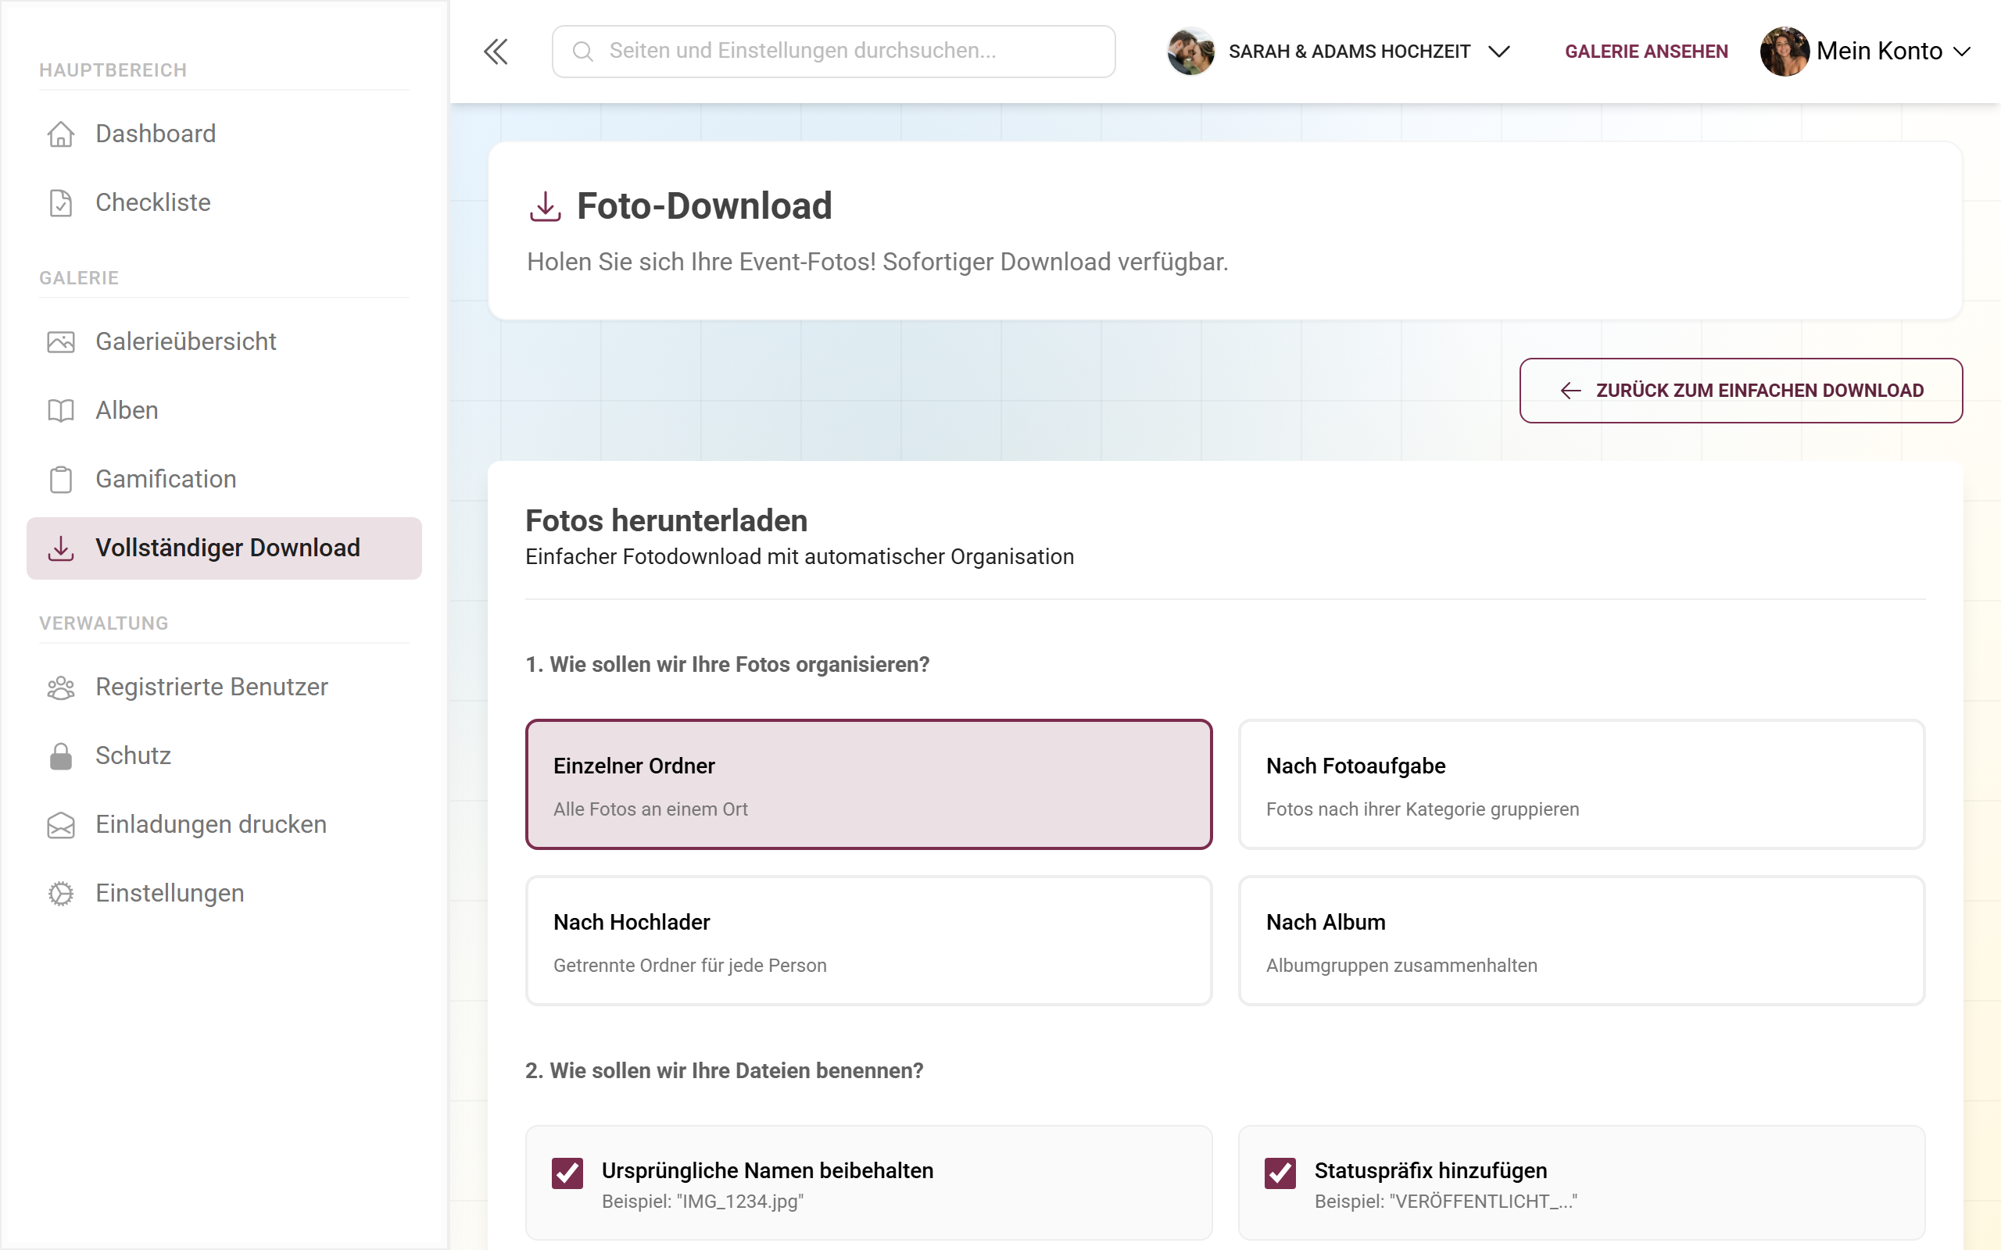Click the question '1. Wie sollen wir Ihre Fotos organisieren?'
Image resolution: width=2001 pixels, height=1250 pixels.
[x=728, y=665]
